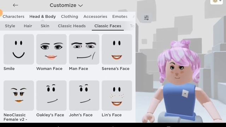This screenshot has width=226, height=127.
Task: Click the 'Man Face' label text
Action: tap(78, 68)
